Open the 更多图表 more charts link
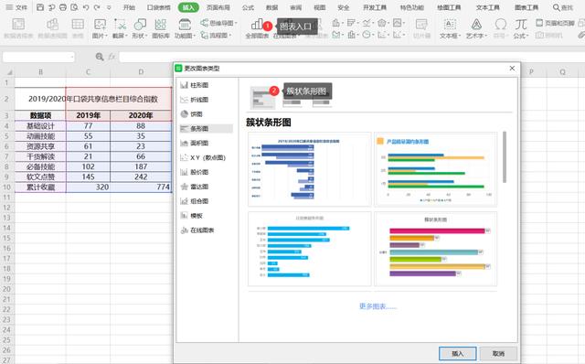The image size is (585, 364). 378,306
